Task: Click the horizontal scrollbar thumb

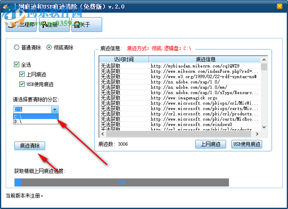Action: point(178,134)
